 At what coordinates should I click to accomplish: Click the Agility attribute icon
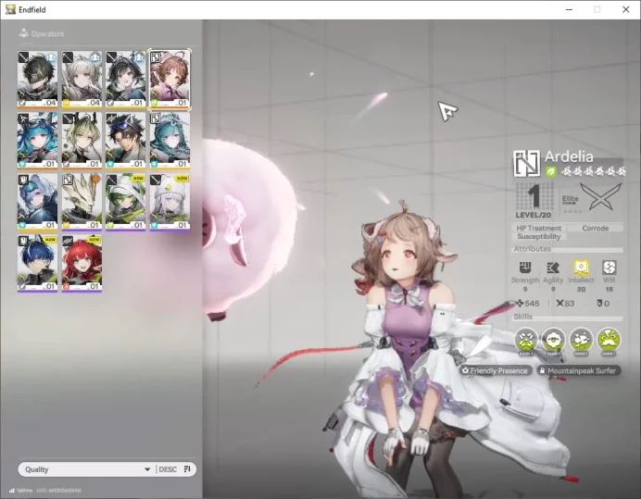[553, 268]
